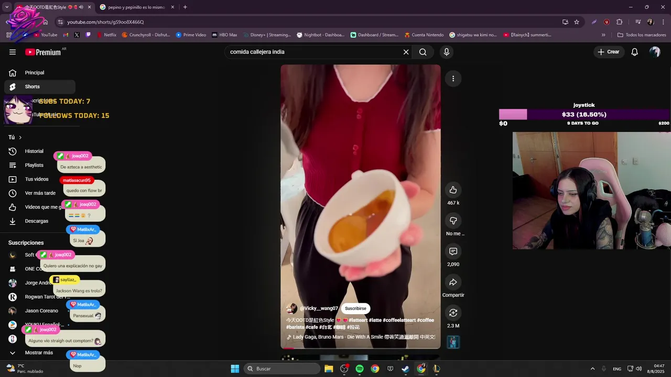Open the Prime Video bookmark

[191, 35]
